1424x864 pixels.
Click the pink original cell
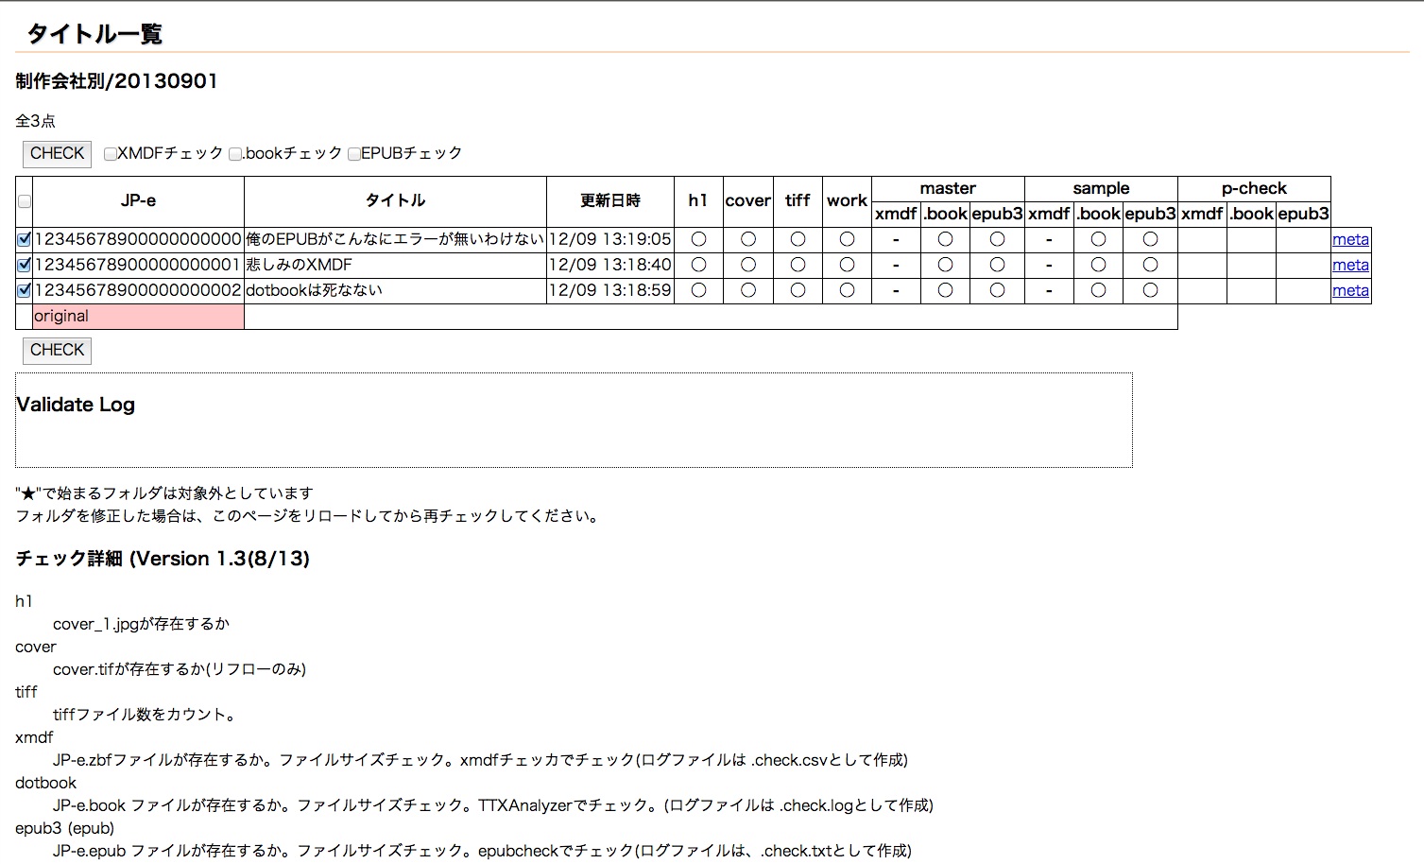[138, 317]
